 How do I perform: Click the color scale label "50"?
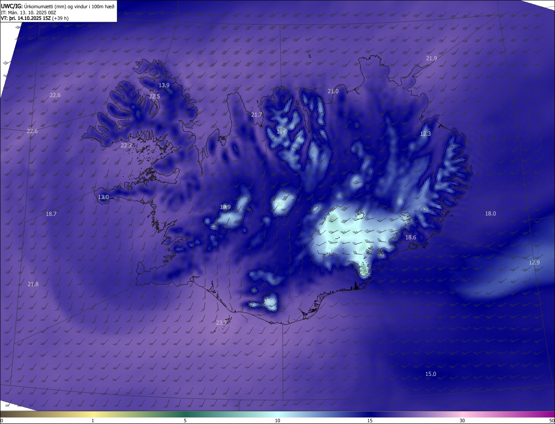(552, 421)
